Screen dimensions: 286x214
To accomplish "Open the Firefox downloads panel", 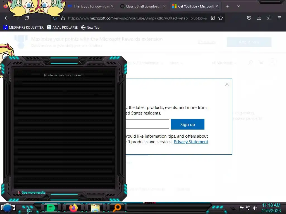I will pyautogui.click(x=259, y=18).
